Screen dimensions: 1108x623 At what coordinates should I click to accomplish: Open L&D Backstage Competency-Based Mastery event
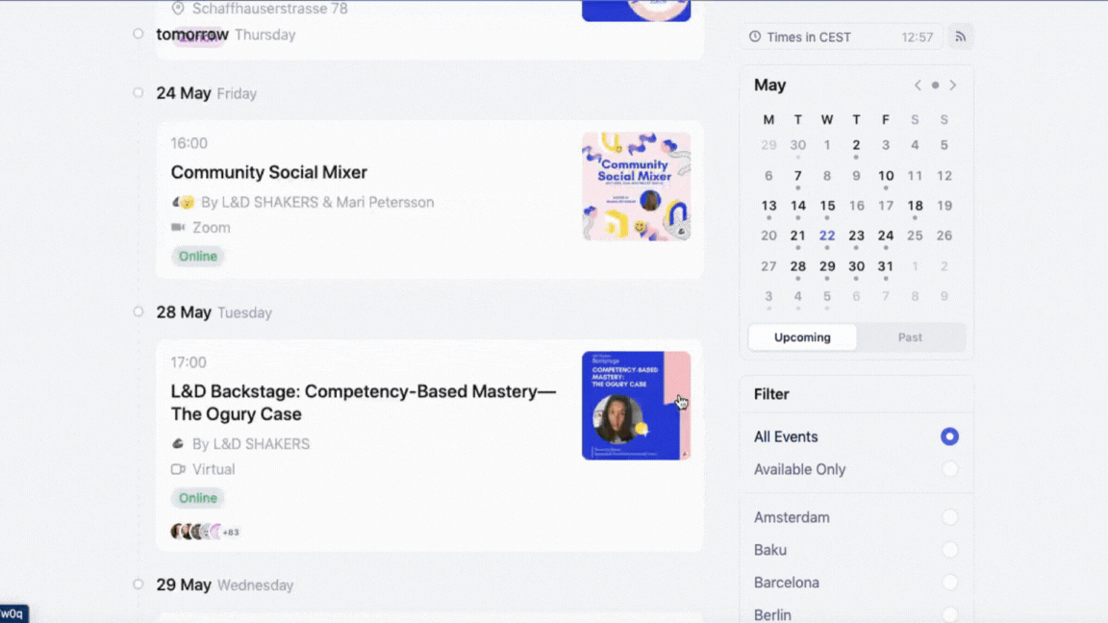click(x=364, y=403)
